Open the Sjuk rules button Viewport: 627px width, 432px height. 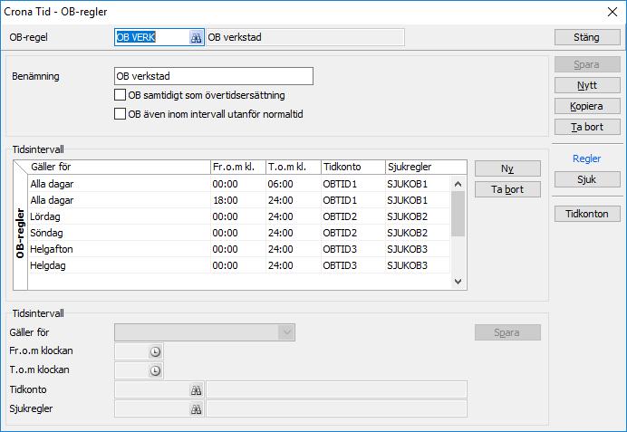pyautogui.click(x=587, y=179)
